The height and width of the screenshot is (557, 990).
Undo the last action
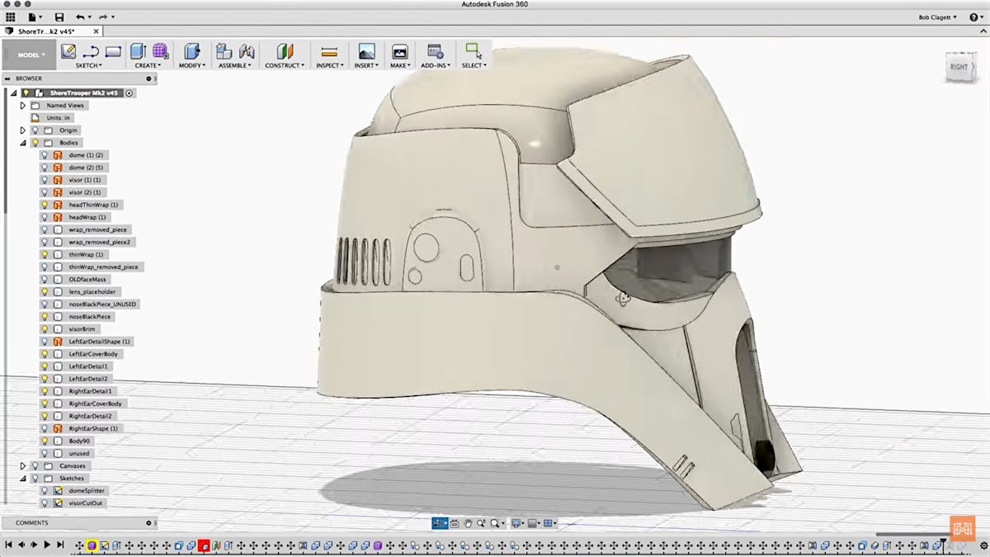click(80, 17)
